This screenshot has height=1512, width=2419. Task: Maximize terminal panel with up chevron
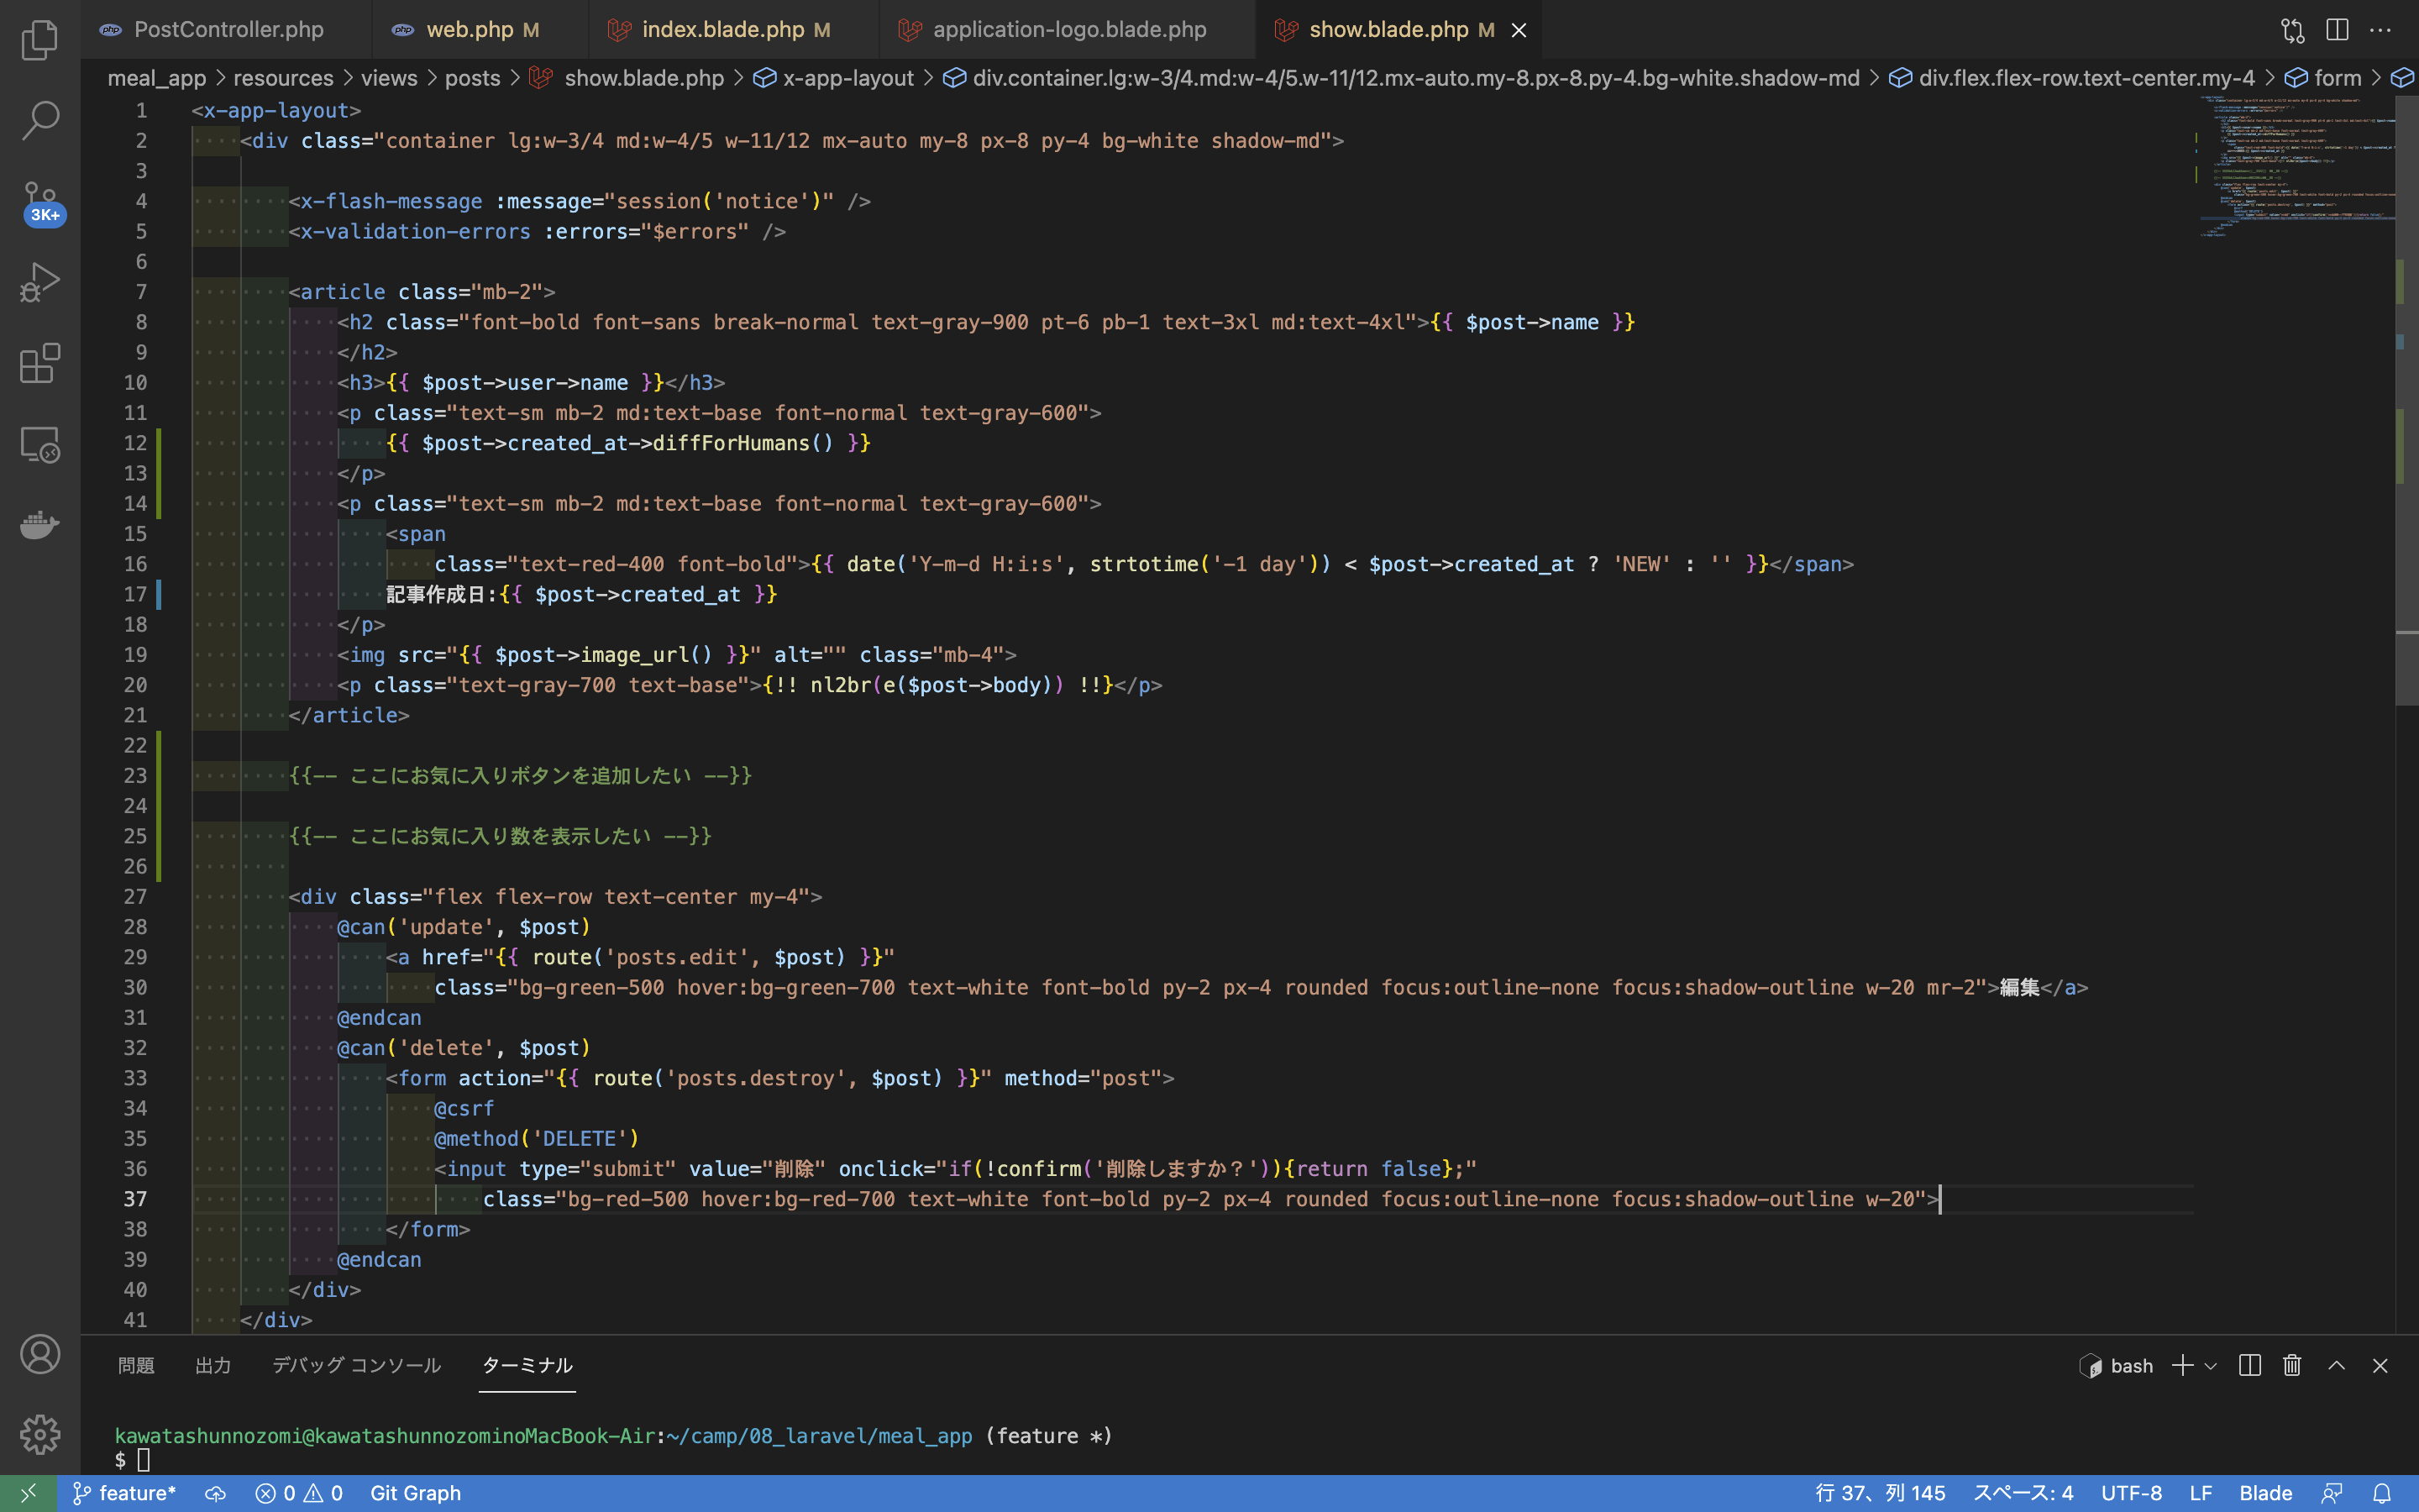2336,1365
